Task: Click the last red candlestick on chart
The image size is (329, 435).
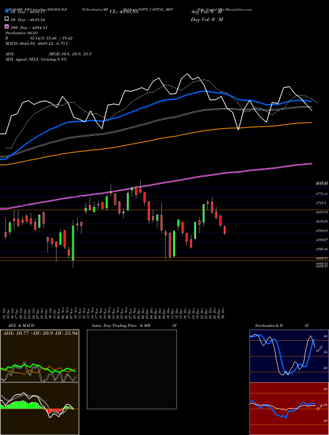Action: pos(224,230)
